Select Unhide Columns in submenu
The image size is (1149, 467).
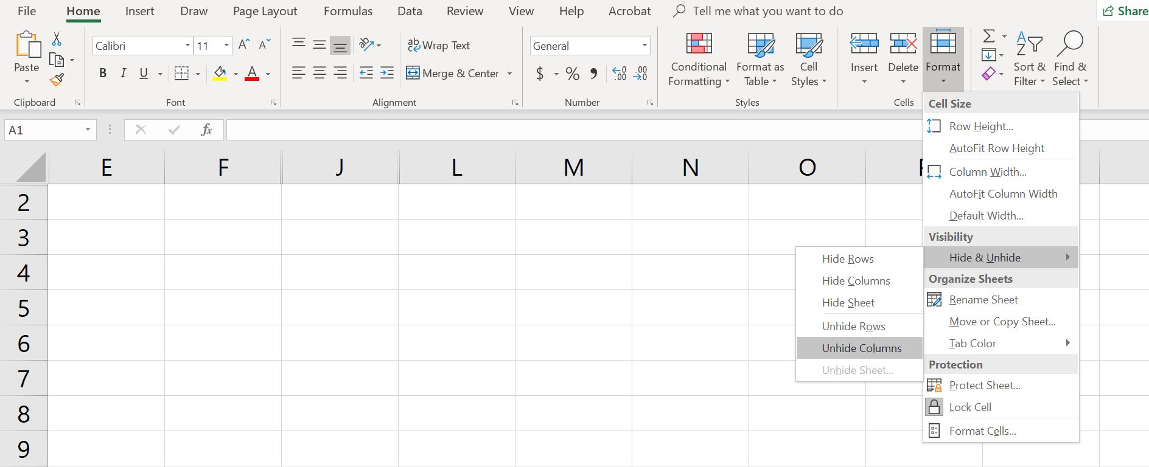tap(859, 348)
